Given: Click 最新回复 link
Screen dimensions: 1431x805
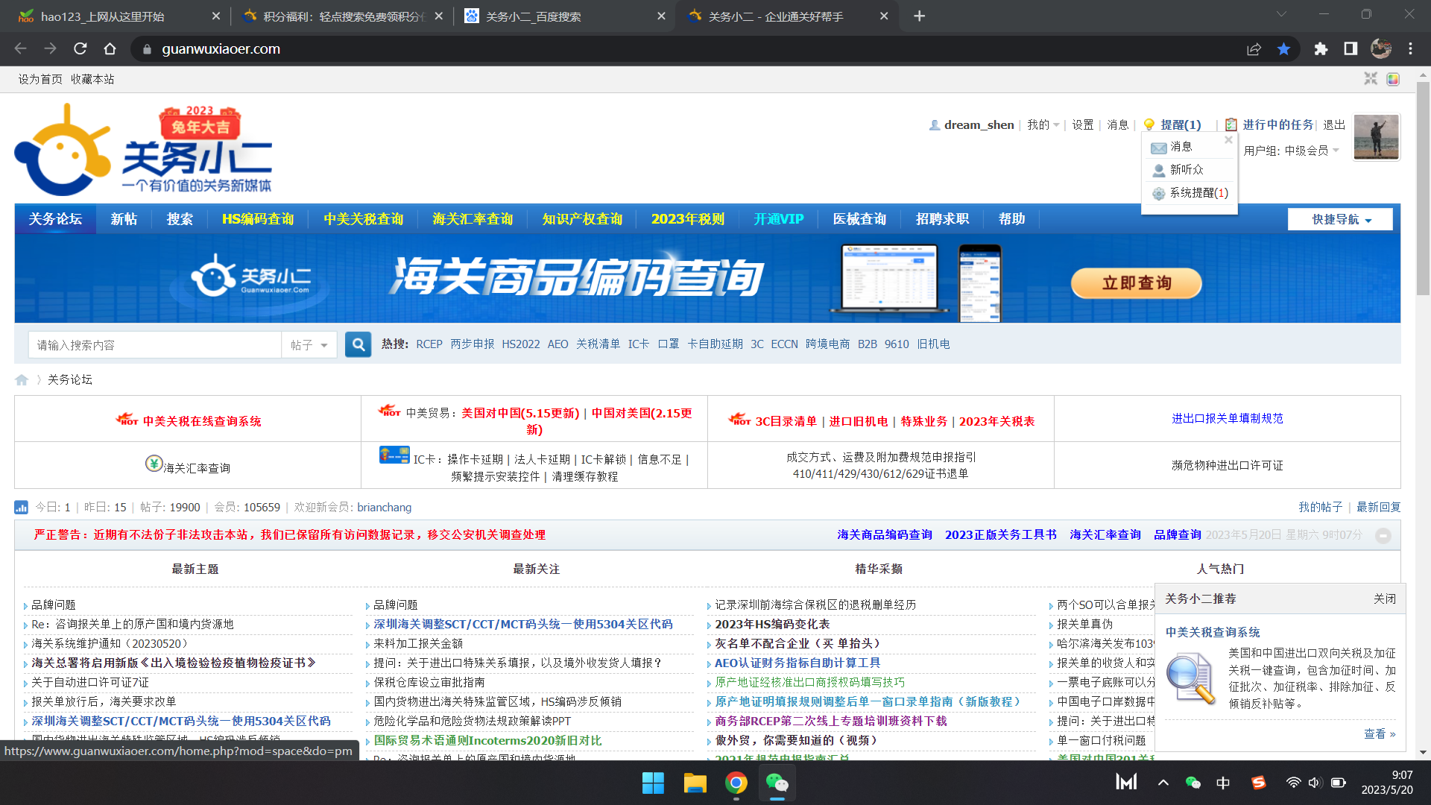Looking at the screenshot, I should (x=1379, y=507).
